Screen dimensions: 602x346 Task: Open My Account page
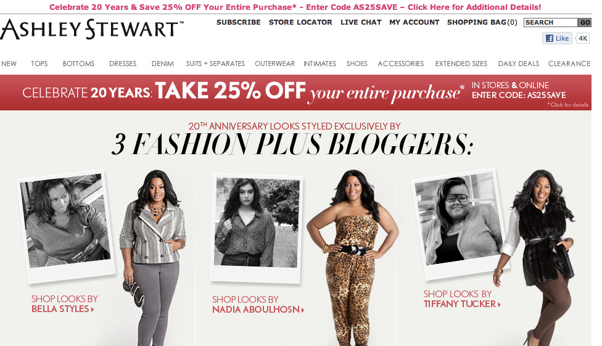coord(414,22)
